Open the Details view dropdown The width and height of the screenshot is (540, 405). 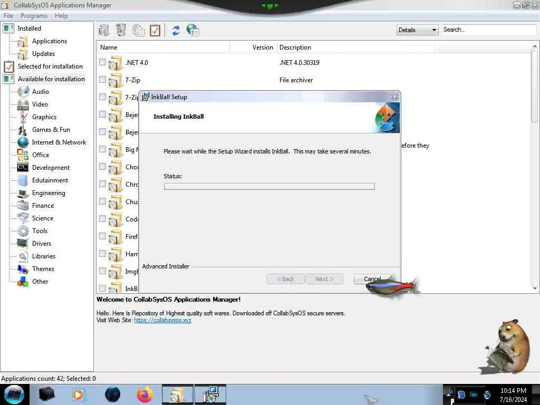tap(417, 30)
